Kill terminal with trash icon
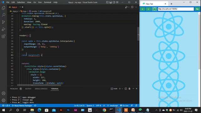Viewport: 201px width, 113px height. tap(129, 89)
